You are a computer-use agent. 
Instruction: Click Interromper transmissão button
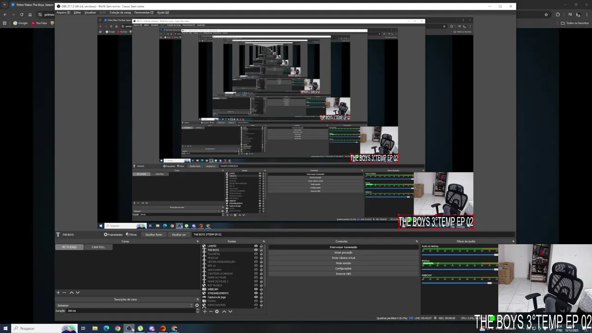tap(343, 247)
